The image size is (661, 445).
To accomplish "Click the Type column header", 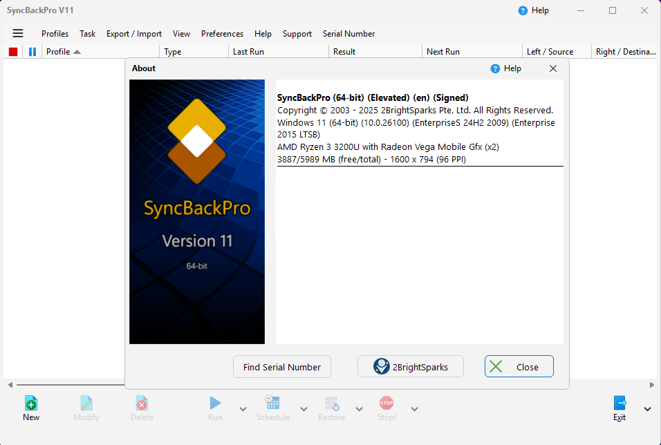I will pos(194,52).
